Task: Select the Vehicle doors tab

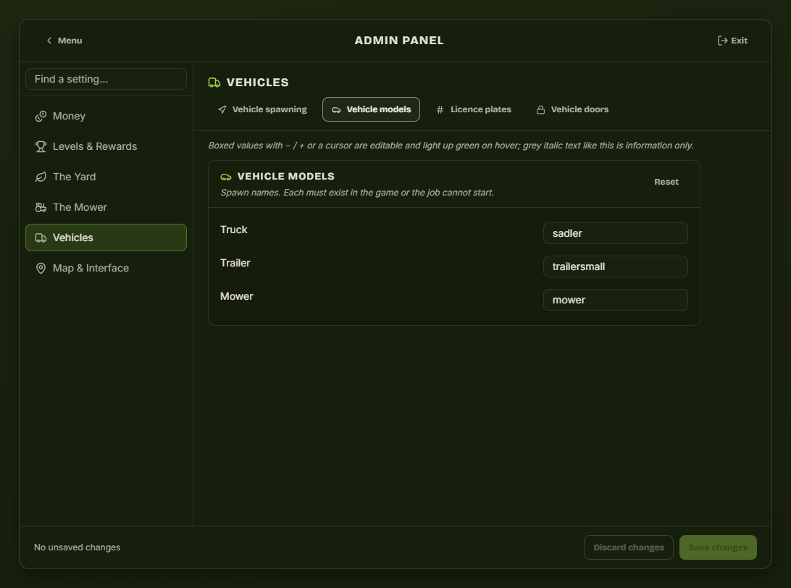Action: 572,109
